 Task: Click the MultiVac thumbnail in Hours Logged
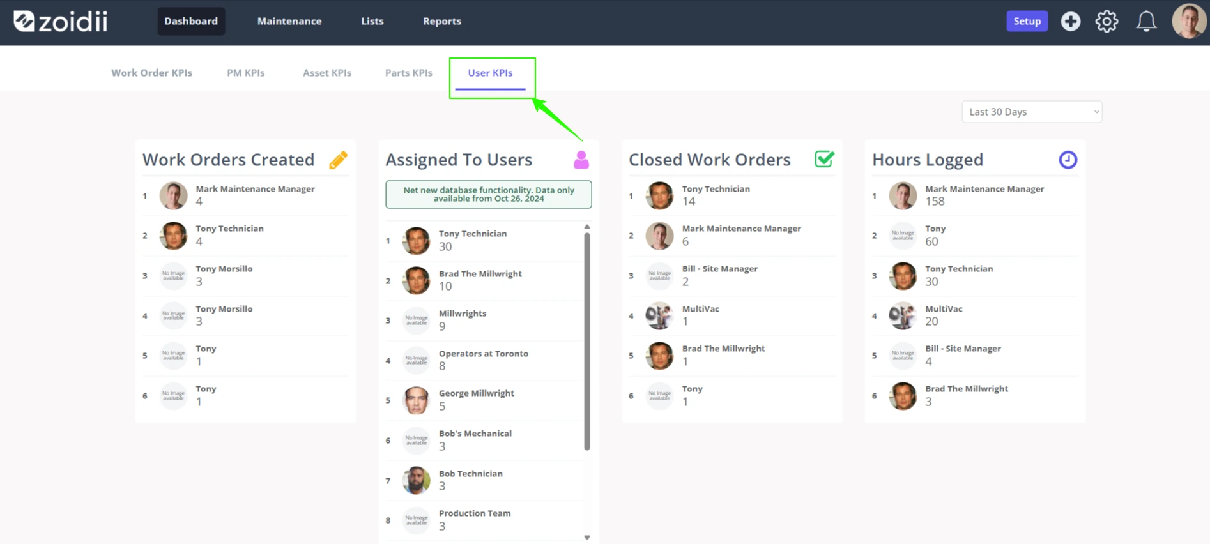902,315
